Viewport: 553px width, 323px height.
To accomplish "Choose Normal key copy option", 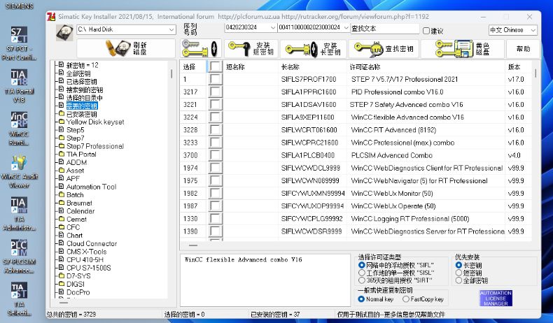I will [x=361, y=299].
